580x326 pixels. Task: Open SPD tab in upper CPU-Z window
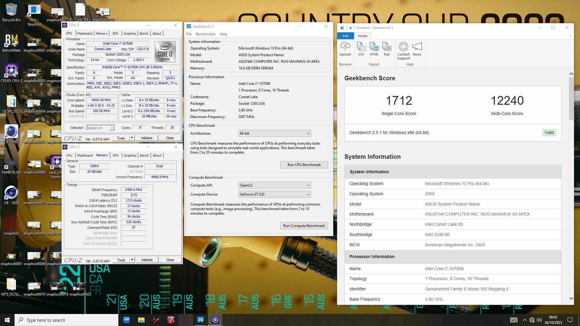click(115, 34)
